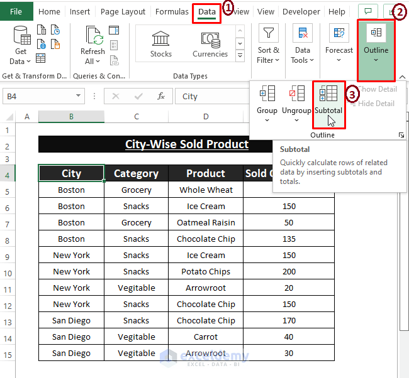Viewport: 409px width, 378px height.
Task: Select the Whole Wheat cell
Action: tap(206, 190)
